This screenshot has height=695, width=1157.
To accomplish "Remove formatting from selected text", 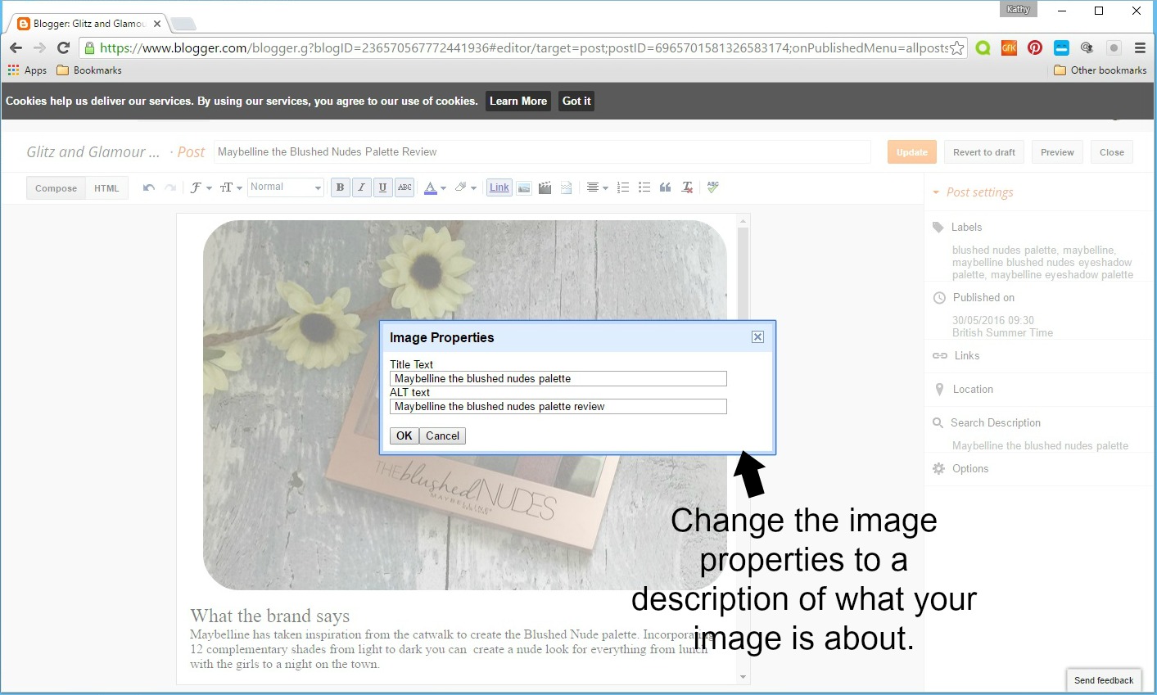I will point(686,187).
